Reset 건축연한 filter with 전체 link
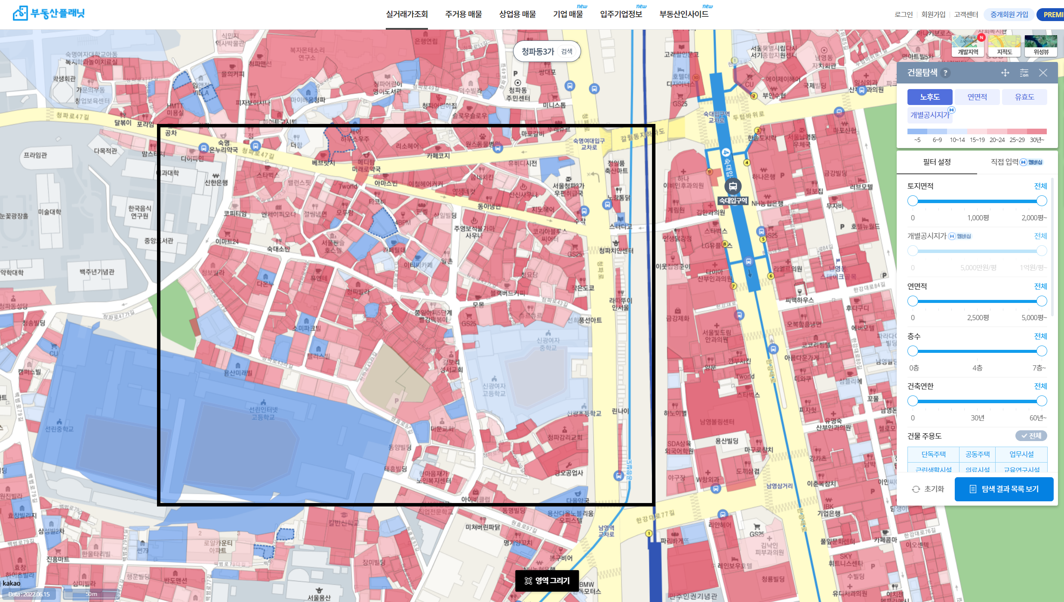Screen dimensions: 1064x602 [1040, 386]
